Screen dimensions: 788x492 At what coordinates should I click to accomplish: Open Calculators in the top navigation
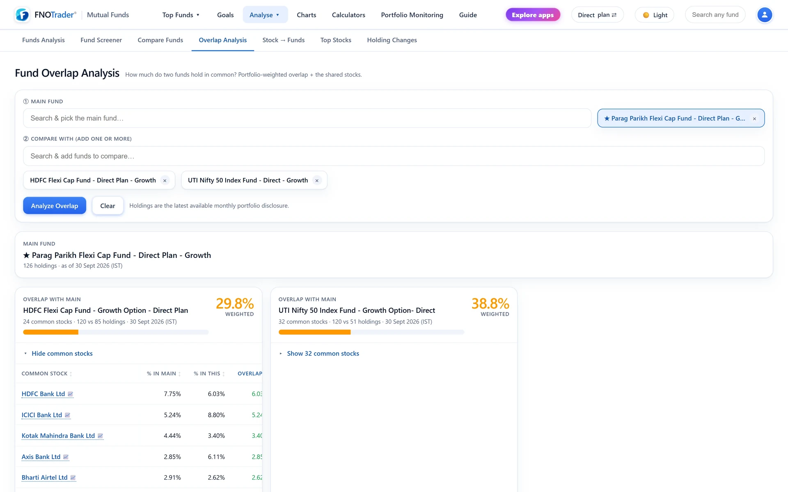[x=348, y=15]
